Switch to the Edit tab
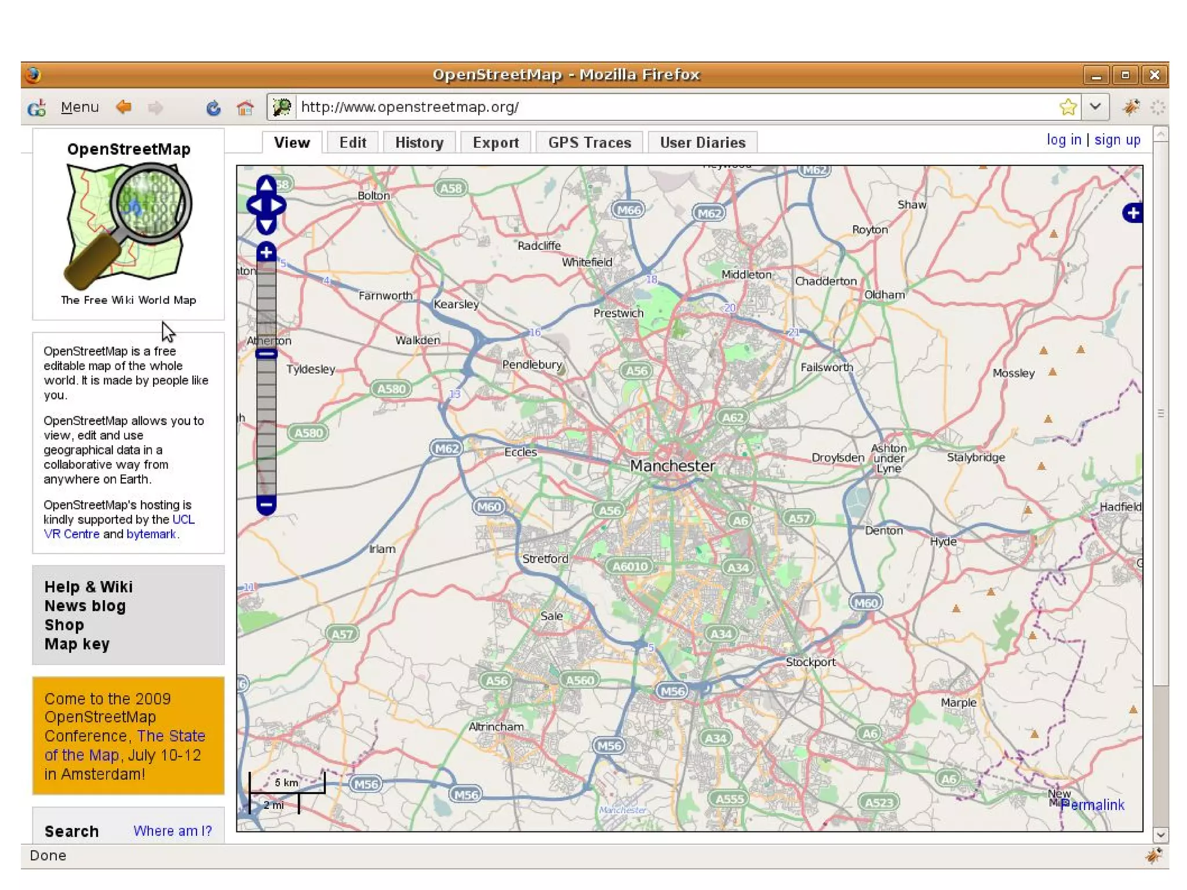Image resolution: width=1187 pixels, height=890 pixels. [352, 143]
